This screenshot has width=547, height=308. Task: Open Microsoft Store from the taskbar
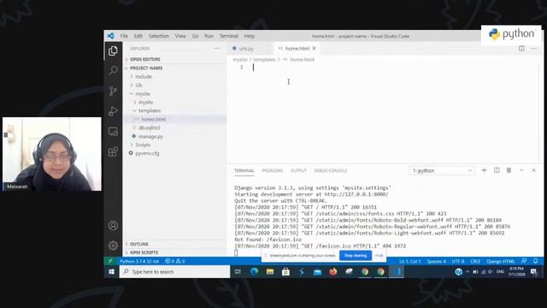[x=285, y=272]
